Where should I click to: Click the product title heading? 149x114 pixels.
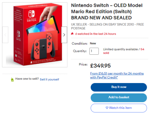click(107, 12)
